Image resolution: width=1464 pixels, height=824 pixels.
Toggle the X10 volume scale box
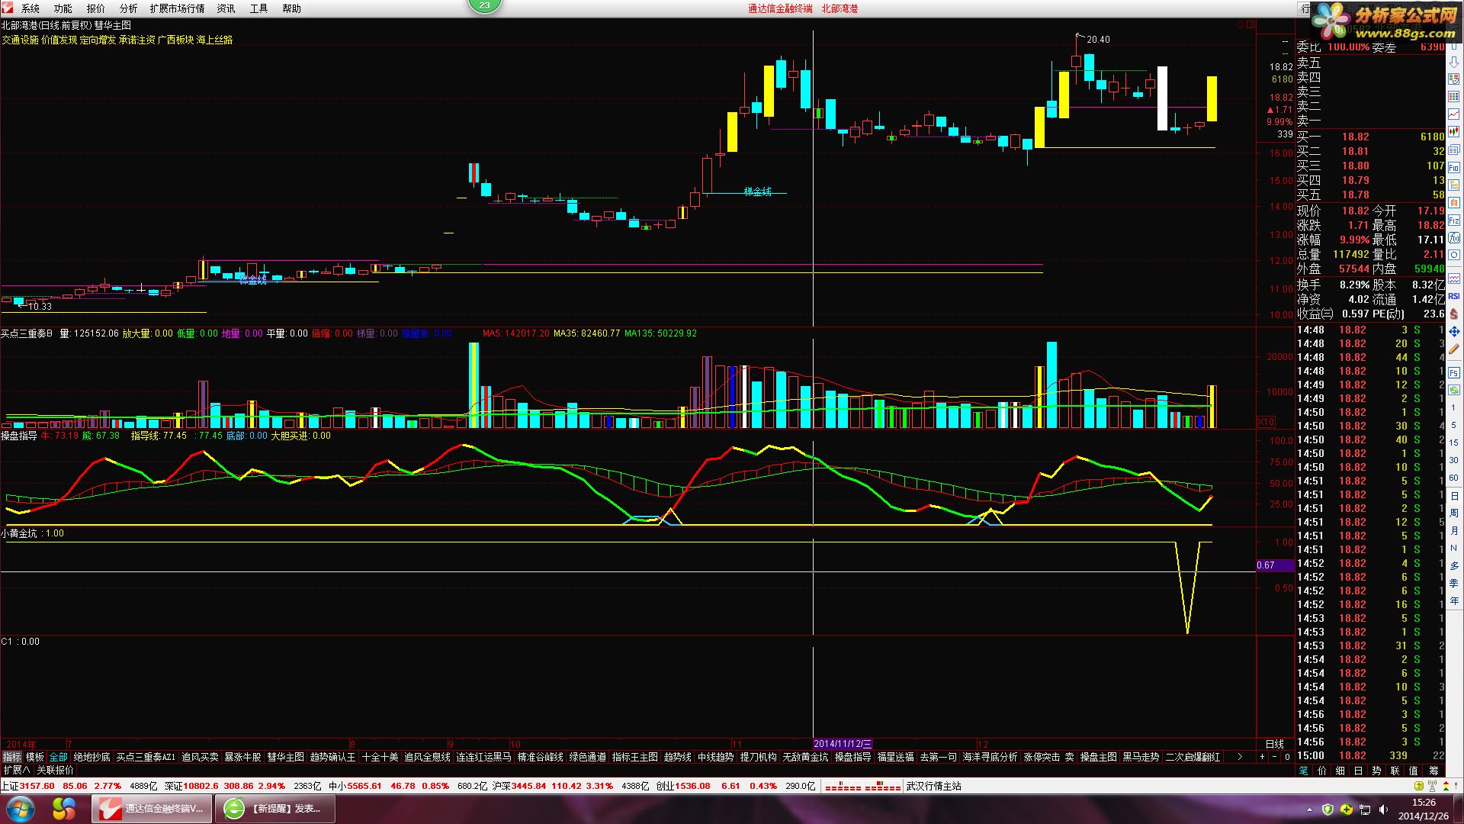tap(1266, 422)
